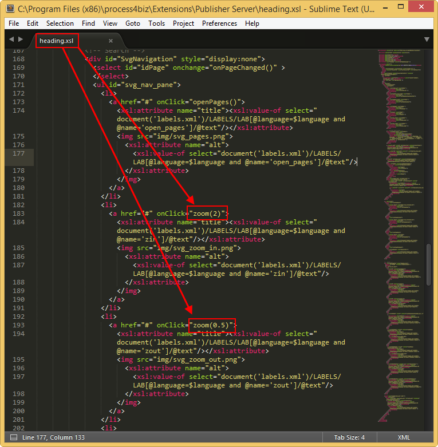Change Tab Size: 4 setting
438x447 pixels.
pyautogui.click(x=349, y=437)
